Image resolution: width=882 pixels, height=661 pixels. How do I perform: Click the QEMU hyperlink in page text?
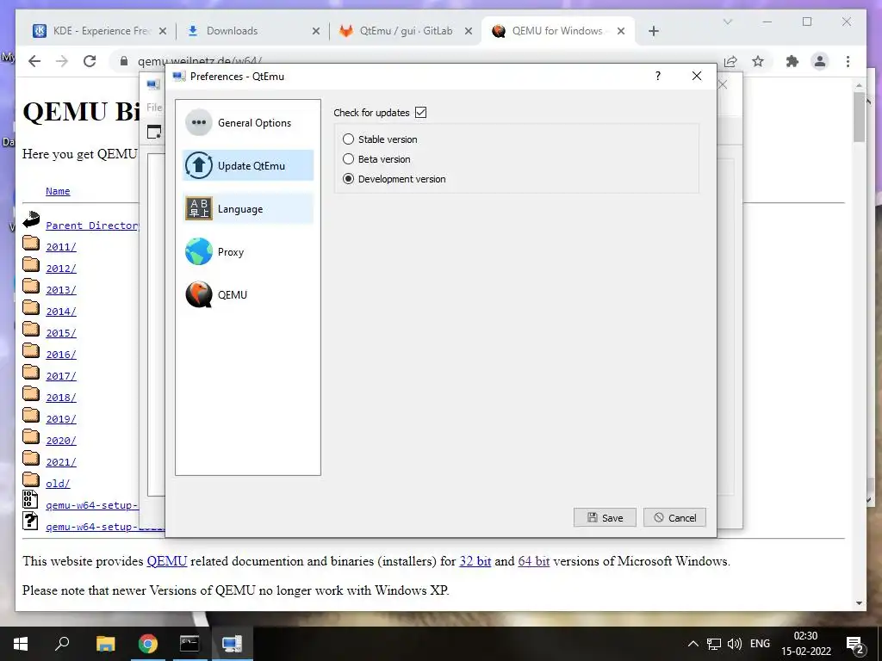point(166,561)
